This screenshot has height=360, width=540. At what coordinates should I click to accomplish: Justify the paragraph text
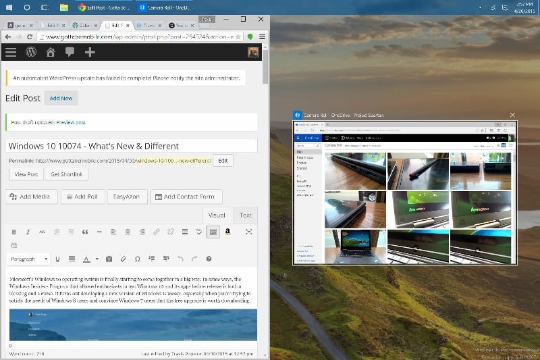tap(72, 259)
